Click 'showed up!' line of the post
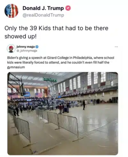 [20, 36]
